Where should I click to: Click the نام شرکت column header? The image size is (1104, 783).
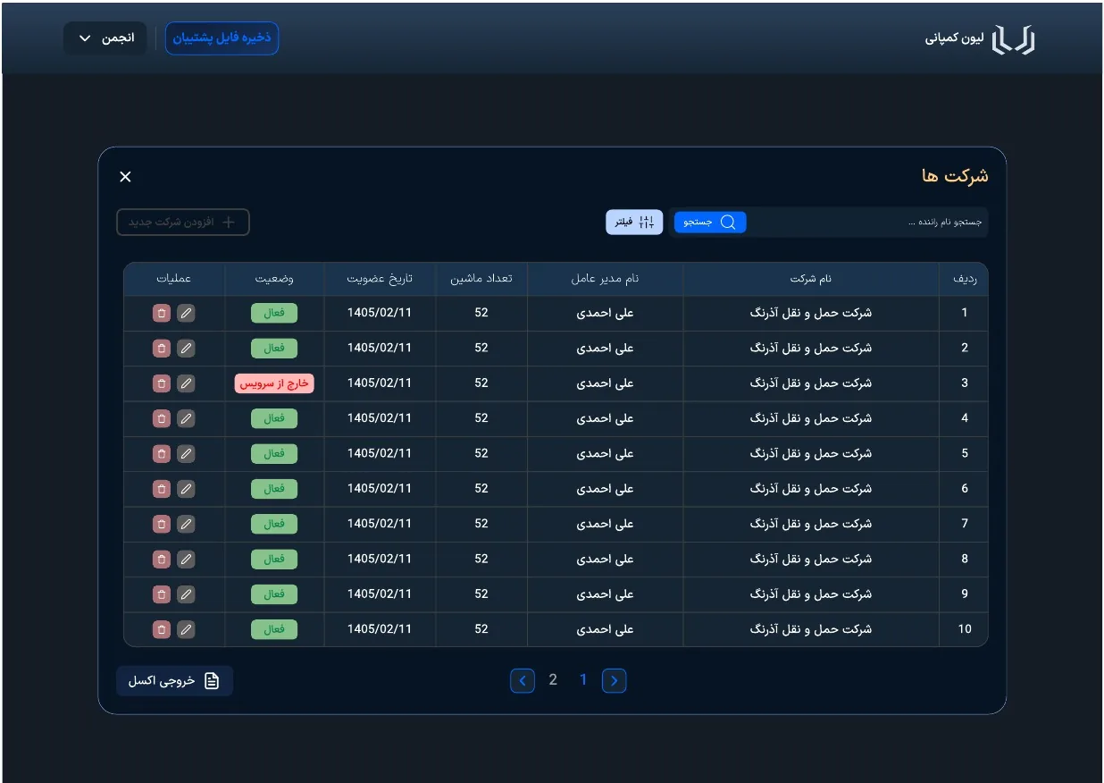tap(811, 279)
